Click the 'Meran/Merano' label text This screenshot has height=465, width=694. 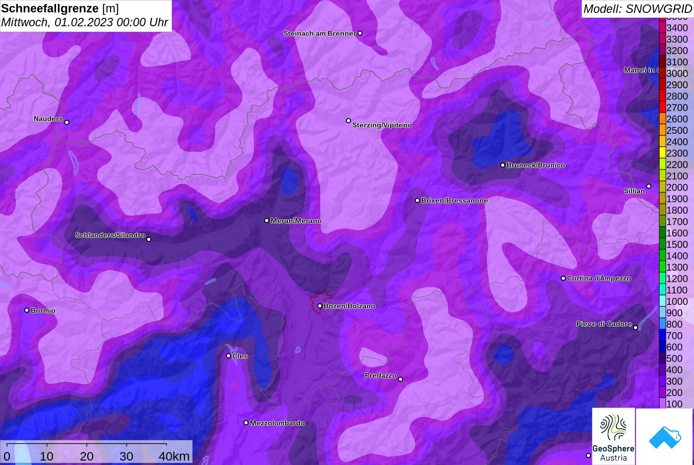point(296,221)
